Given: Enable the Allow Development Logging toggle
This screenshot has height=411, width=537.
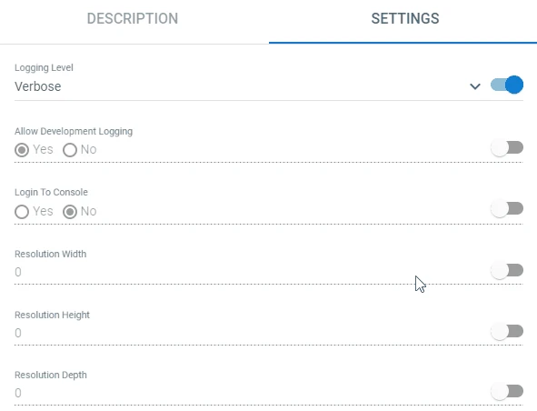Looking at the screenshot, I should click(x=507, y=147).
